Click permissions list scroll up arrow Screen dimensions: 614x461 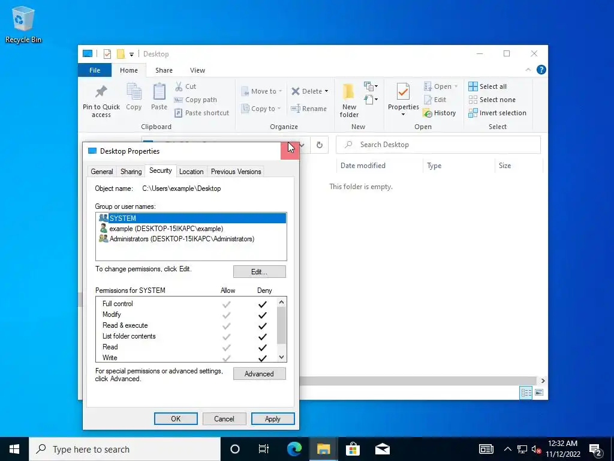point(281,302)
